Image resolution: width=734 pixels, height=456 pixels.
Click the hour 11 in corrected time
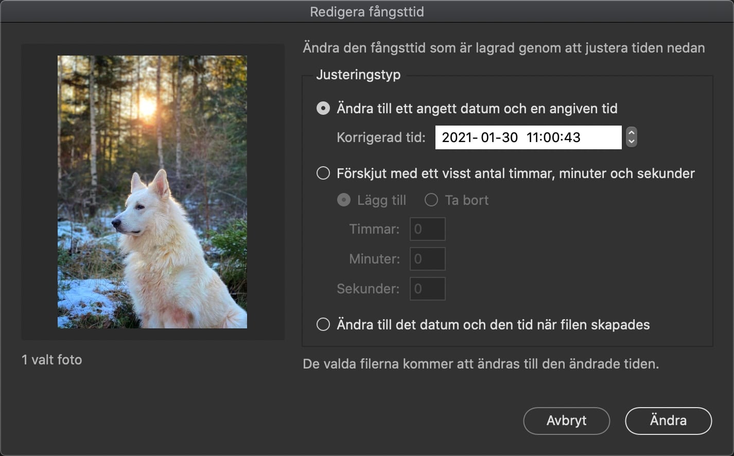pyautogui.click(x=533, y=137)
